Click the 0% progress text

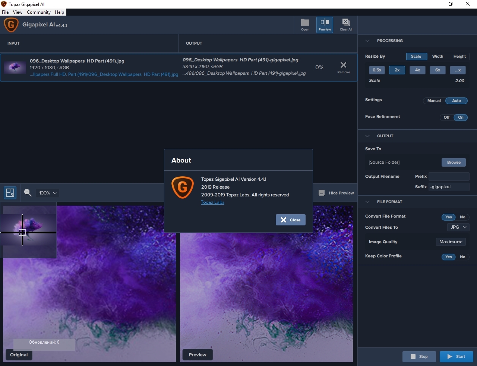coord(319,67)
